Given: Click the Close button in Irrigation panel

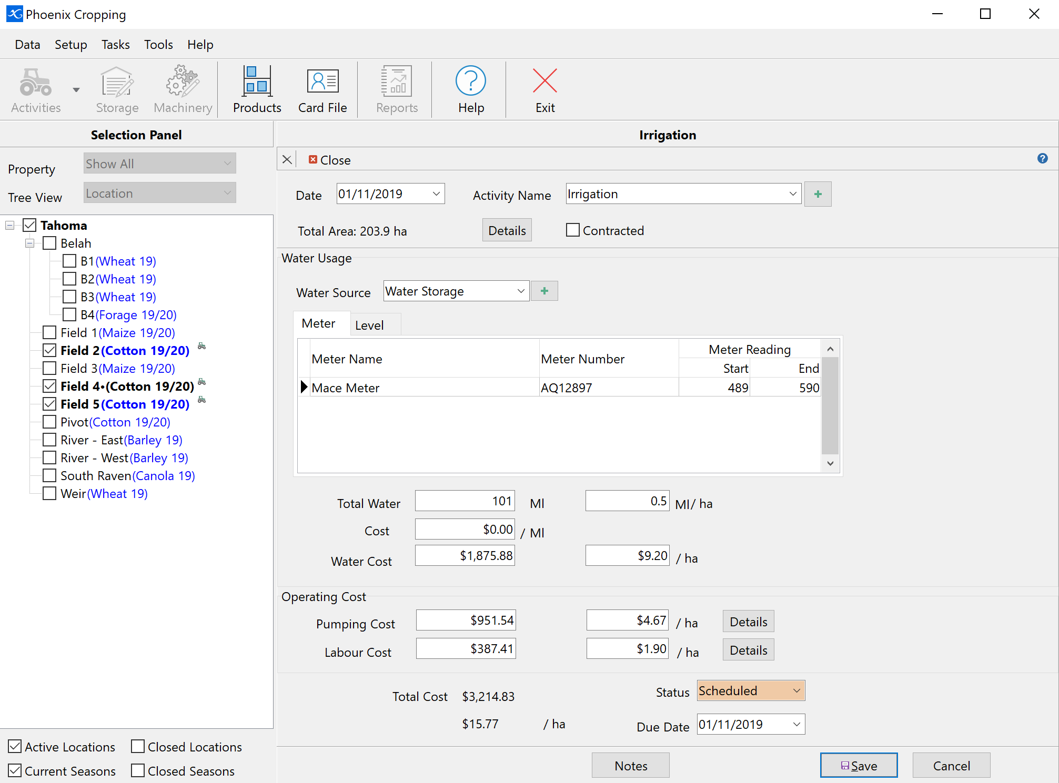Looking at the screenshot, I should point(330,160).
